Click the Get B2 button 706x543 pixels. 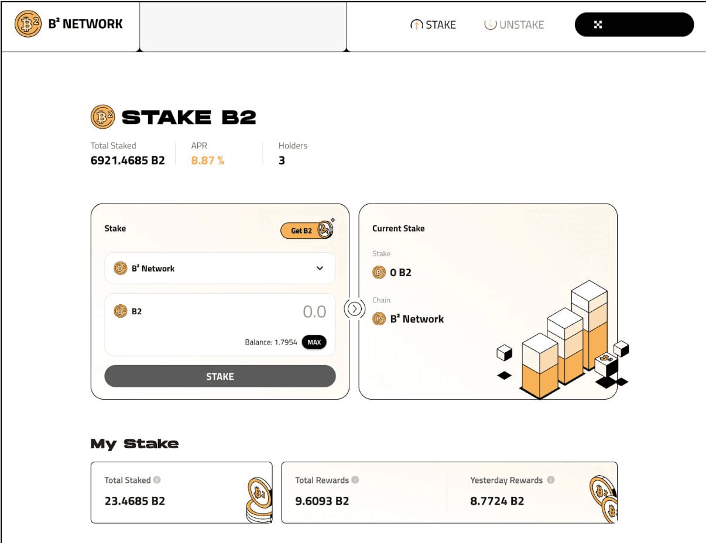tap(307, 231)
